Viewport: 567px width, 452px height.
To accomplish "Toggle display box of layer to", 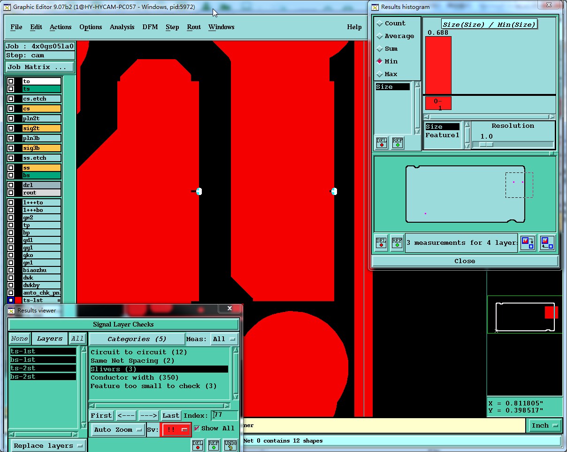I will click(x=11, y=81).
